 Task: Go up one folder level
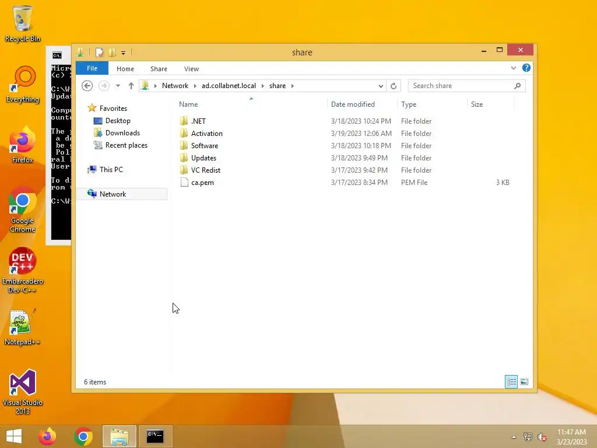pos(131,86)
